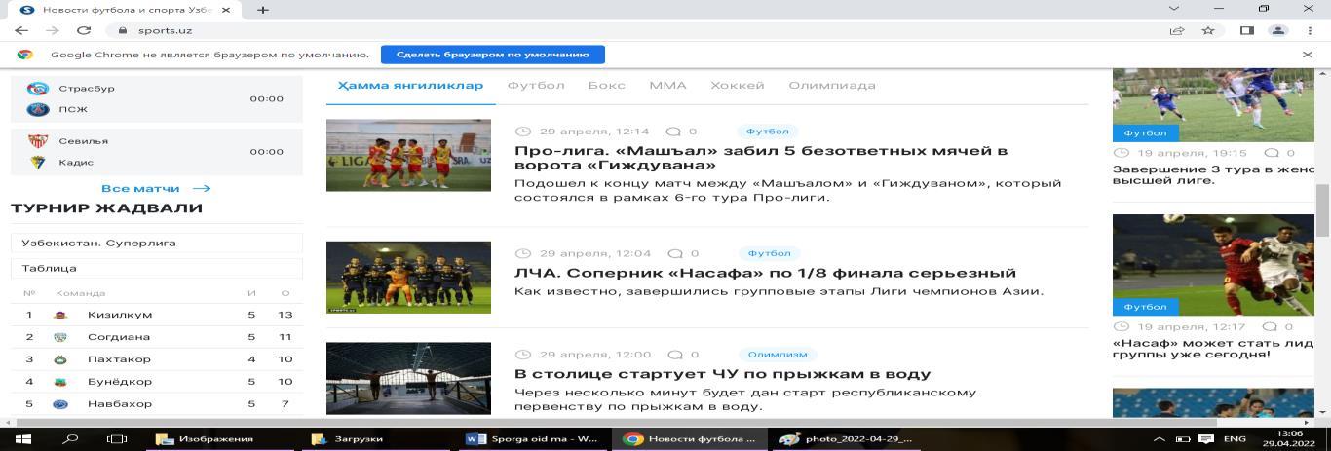The height and width of the screenshot is (451, 1331).
Task: Click the Pakhtakor club logo
Action: [x=60, y=359]
